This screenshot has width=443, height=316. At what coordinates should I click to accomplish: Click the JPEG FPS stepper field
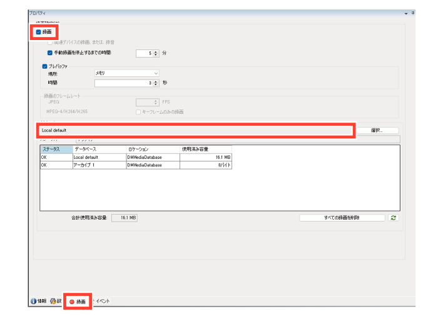point(148,102)
